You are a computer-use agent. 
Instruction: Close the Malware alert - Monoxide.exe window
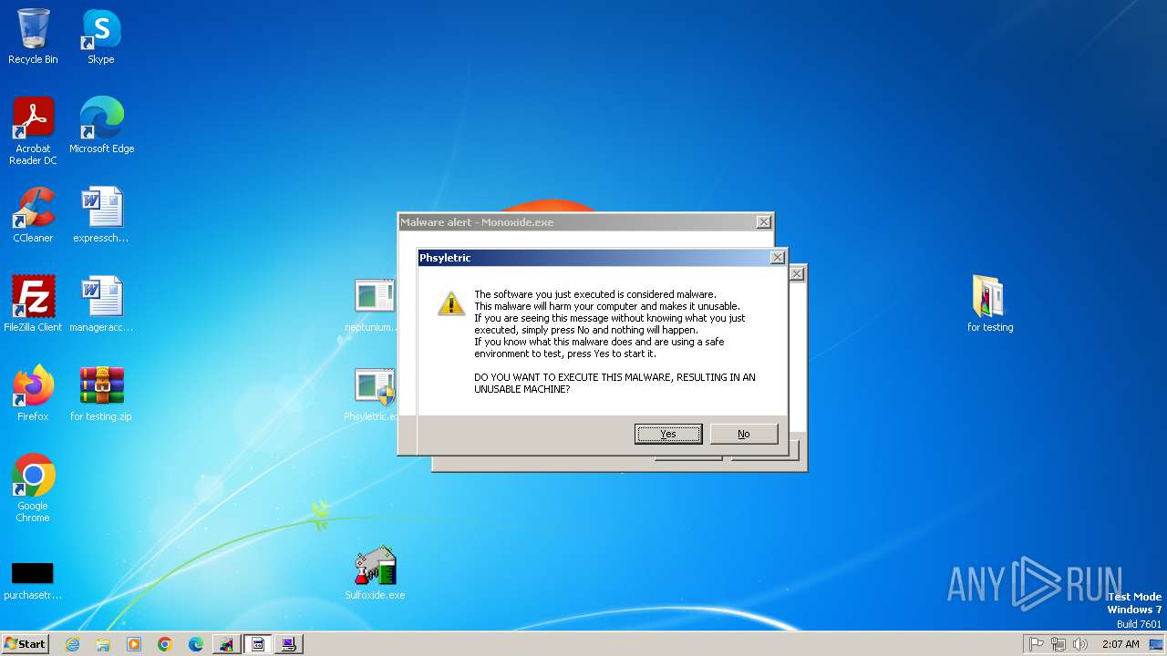tap(763, 222)
